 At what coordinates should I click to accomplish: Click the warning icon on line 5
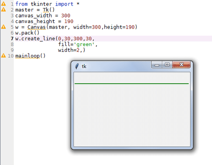pyautogui.click(x=3, y=27)
